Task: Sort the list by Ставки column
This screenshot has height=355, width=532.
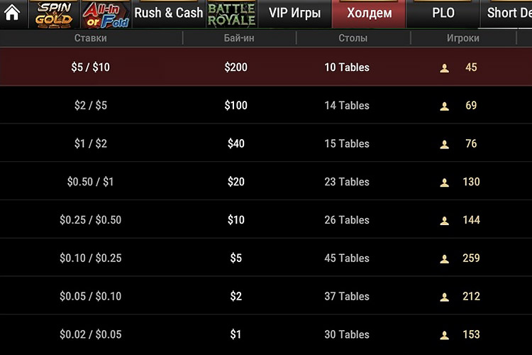Action: click(91, 38)
